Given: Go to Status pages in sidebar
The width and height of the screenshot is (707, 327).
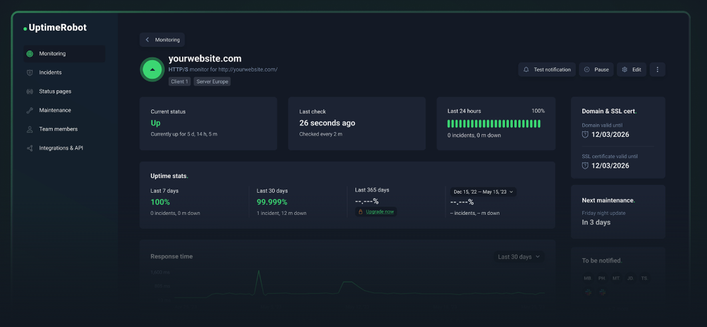Looking at the screenshot, I should tap(64, 91).
